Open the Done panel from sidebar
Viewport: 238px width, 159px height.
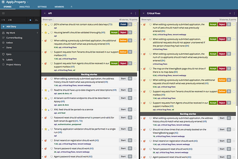pos(9,48)
